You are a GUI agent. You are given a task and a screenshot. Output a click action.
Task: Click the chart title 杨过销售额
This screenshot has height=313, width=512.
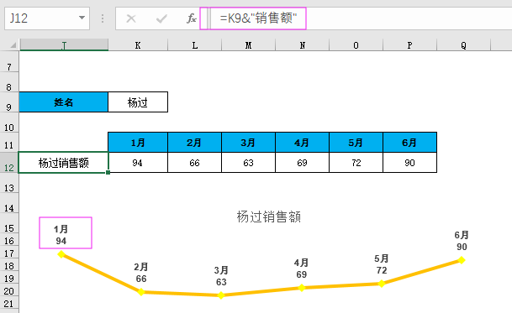coord(269,216)
